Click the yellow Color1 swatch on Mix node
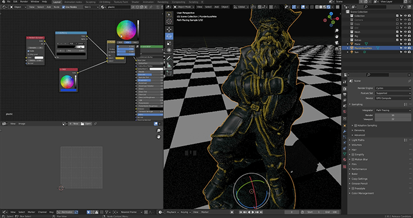This screenshot has height=218, width=413. (x=119, y=58)
